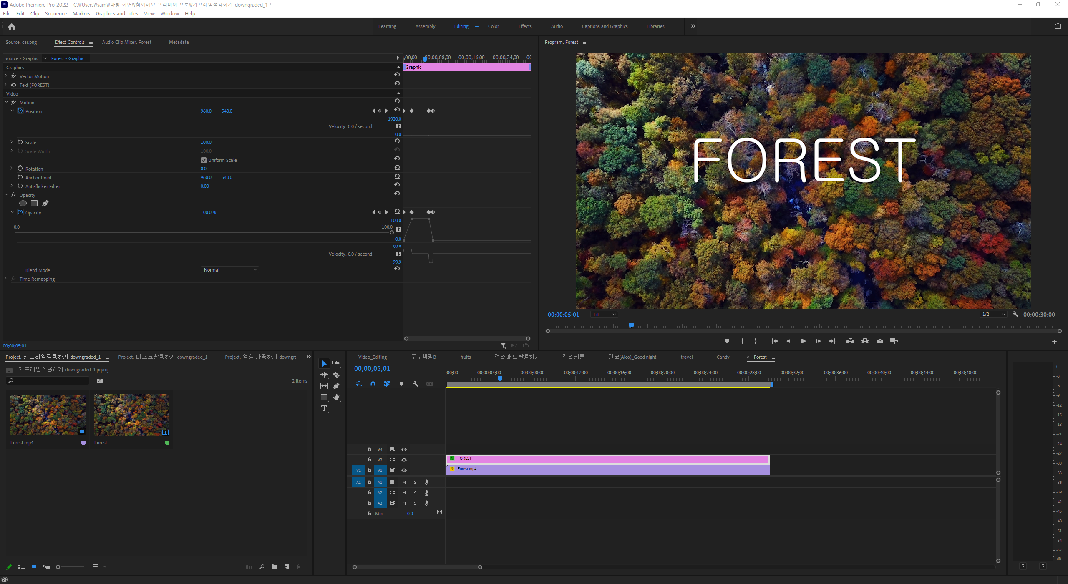Switch to the Color workspace tab
Viewport: 1068px width, 584px height.
coord(493,26)
